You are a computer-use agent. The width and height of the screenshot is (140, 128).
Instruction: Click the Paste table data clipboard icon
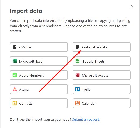(78, 47)
